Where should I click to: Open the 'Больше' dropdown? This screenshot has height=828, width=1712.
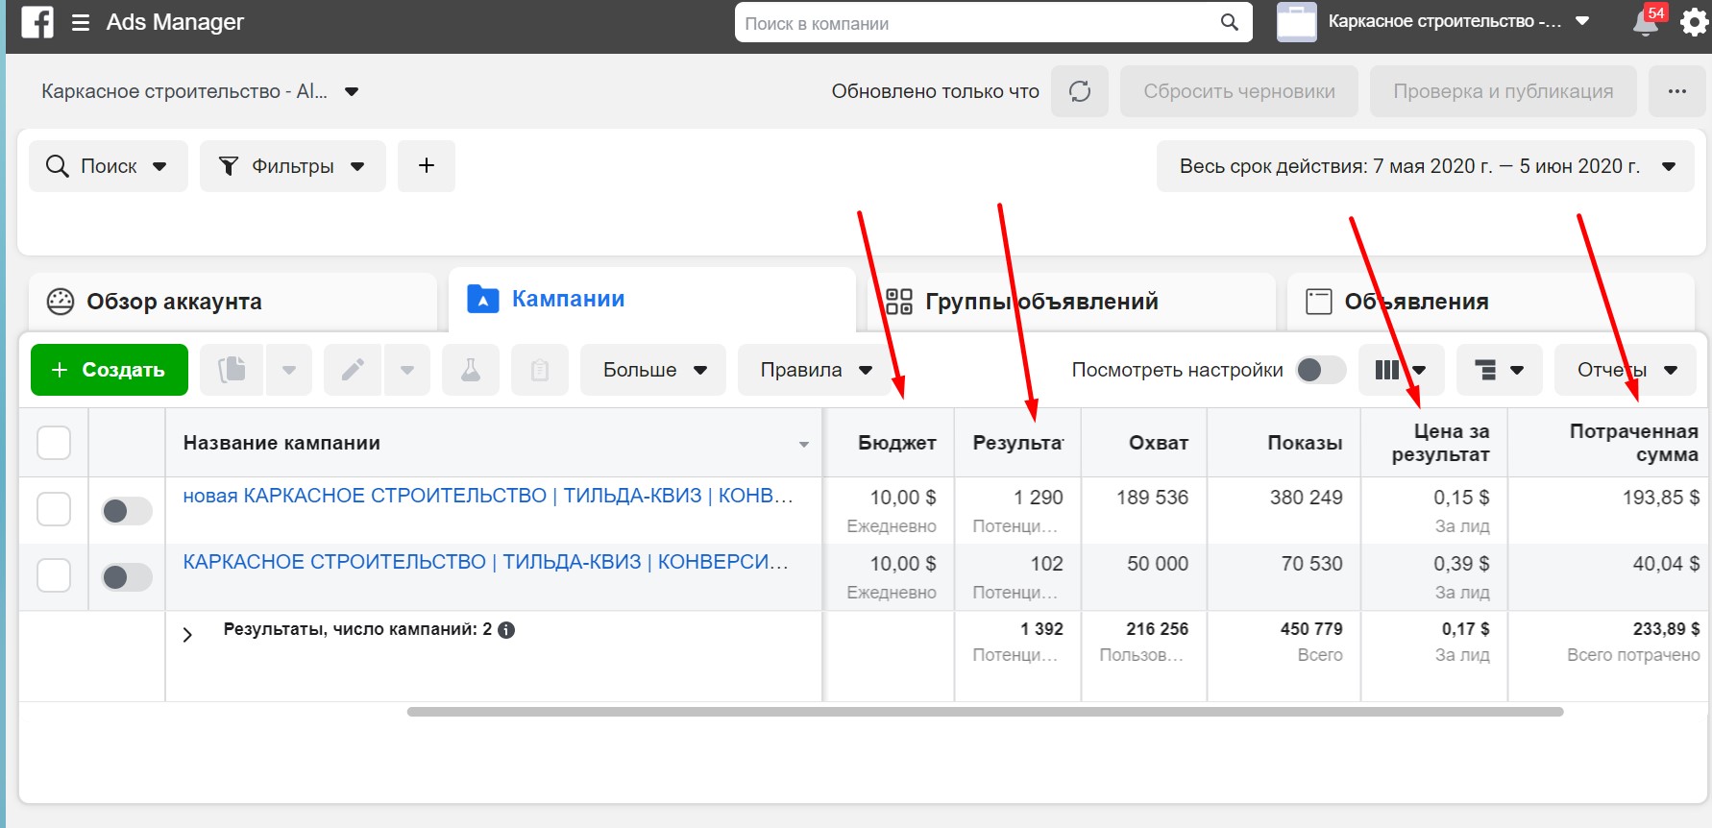click(654, 370)
